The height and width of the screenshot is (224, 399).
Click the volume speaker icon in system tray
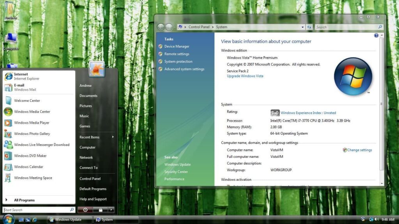click(377, 219)
